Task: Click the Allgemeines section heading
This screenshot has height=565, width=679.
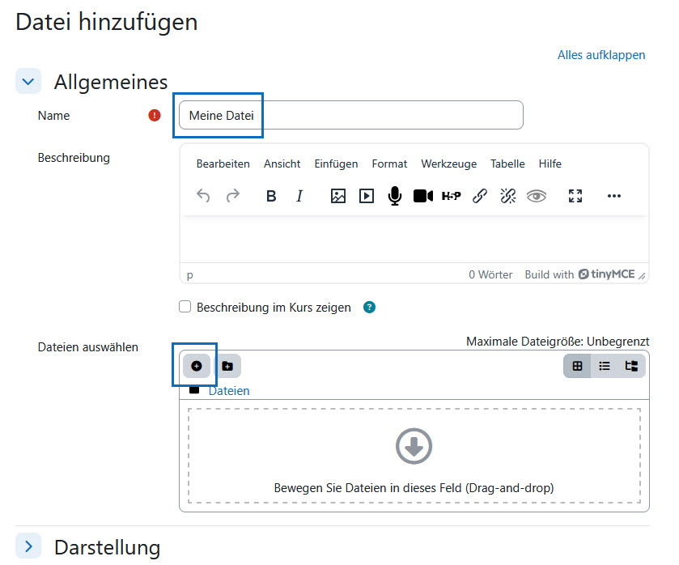Action: click(111, 82)
